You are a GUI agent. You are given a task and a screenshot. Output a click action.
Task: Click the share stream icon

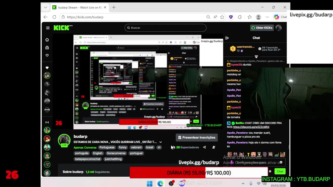(204, 147)
